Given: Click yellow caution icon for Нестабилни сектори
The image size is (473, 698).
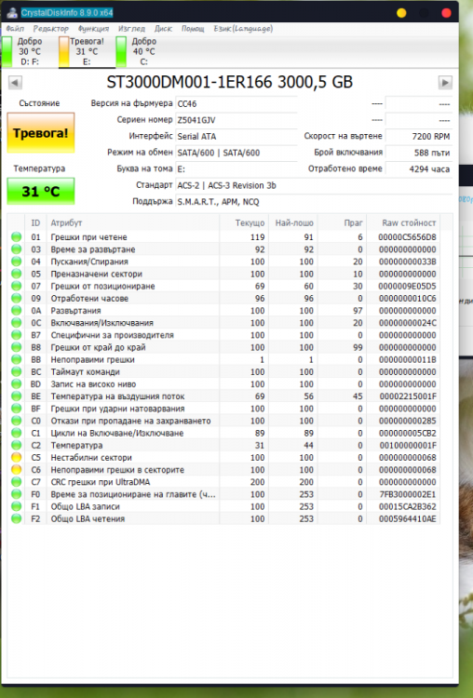Looking at the screenshot, I should tap(17, 457).
